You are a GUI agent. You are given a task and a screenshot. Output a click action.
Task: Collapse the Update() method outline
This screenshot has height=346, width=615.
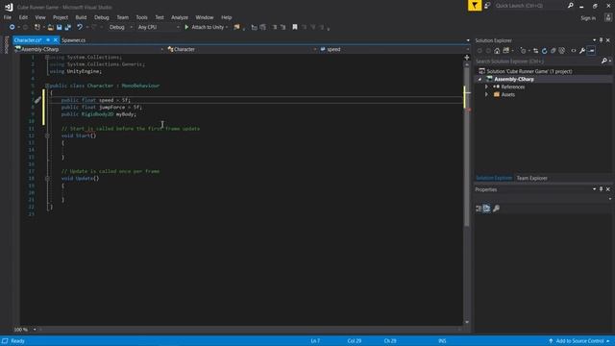[47, 179]
